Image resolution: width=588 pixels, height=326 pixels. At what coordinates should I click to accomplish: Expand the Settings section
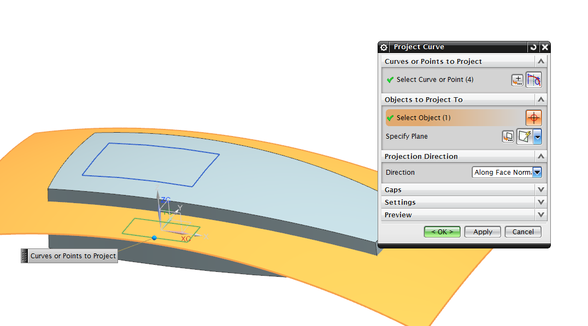(541, 202)
